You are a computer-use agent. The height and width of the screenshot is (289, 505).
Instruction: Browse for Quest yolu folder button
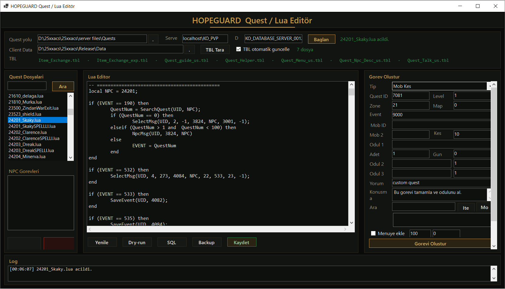pyautogui.click(x=153, y=39)
